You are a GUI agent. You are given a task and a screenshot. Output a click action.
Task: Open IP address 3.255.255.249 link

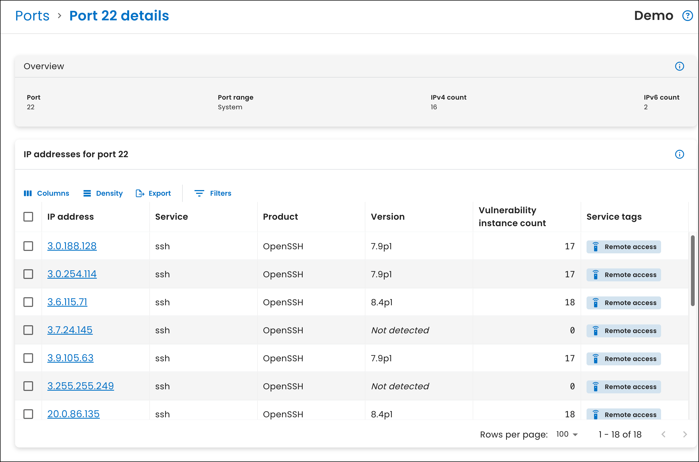(80, 386)
